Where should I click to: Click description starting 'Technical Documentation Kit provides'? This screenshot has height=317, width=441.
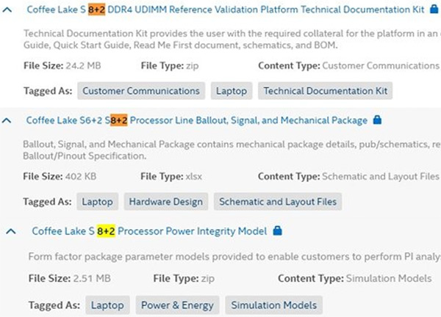coord(232,40)
